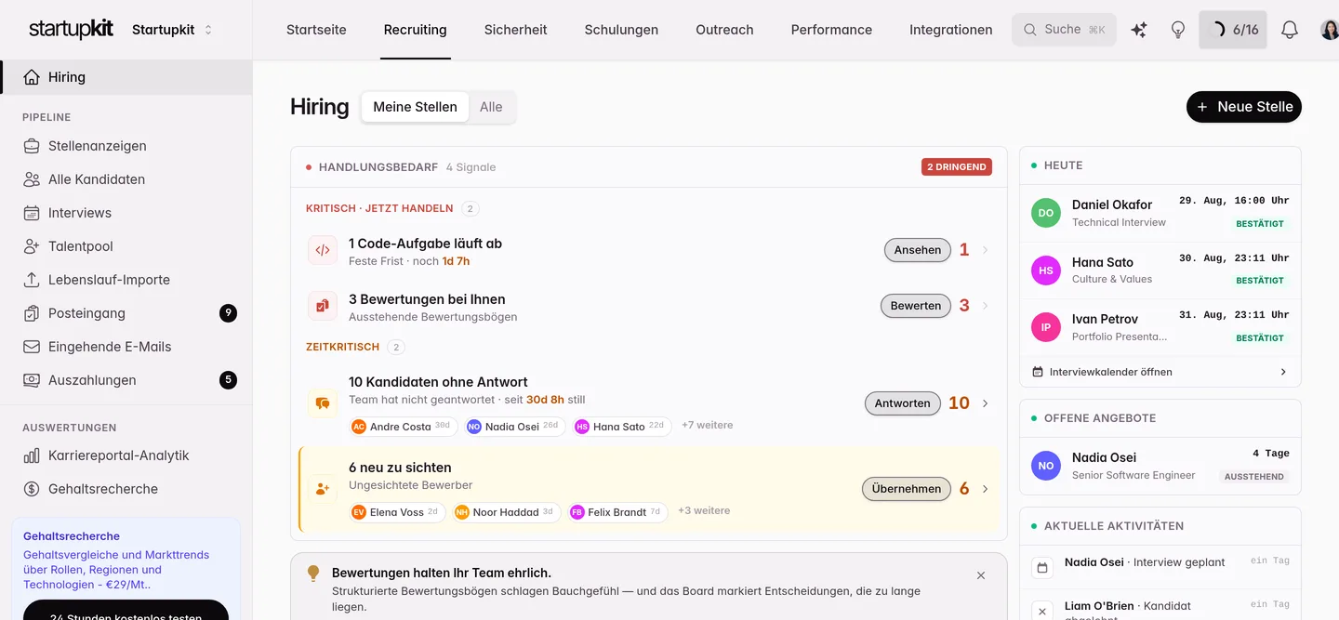1339x620 pixels.
Task: Expand the Code-Aufgabe row chevron
Action: pyautogui.click(x=986, y=250)
